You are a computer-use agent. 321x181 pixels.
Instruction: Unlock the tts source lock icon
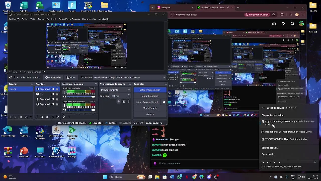point(57,94)
